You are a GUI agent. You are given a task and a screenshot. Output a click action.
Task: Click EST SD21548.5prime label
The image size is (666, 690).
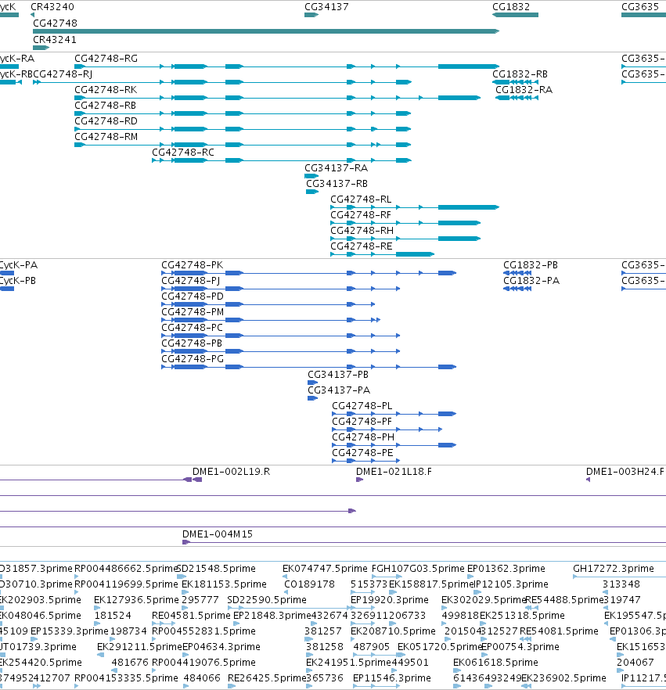[x=216, y=569]
